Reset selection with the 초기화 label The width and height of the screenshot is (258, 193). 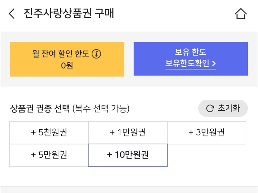click(x=229, y=108)
